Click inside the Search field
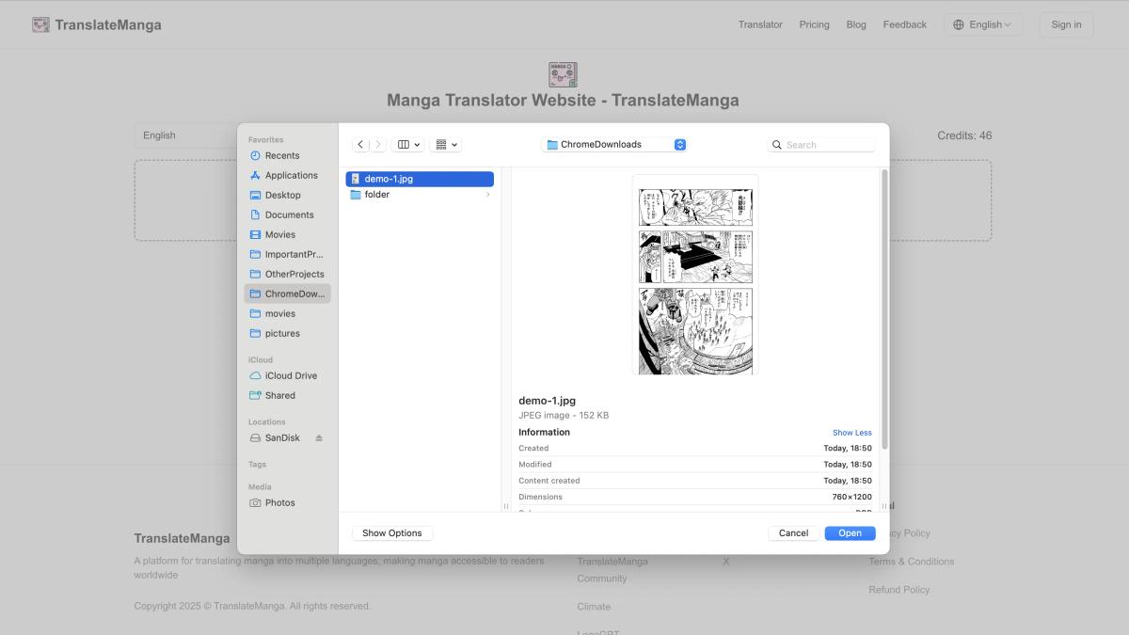Viewport: 1129px width, 635px height. click(x=828, y=145)
